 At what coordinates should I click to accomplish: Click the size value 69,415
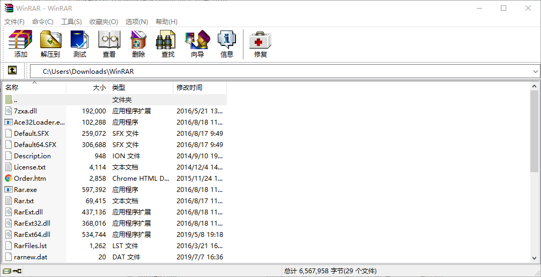point(96,201)
